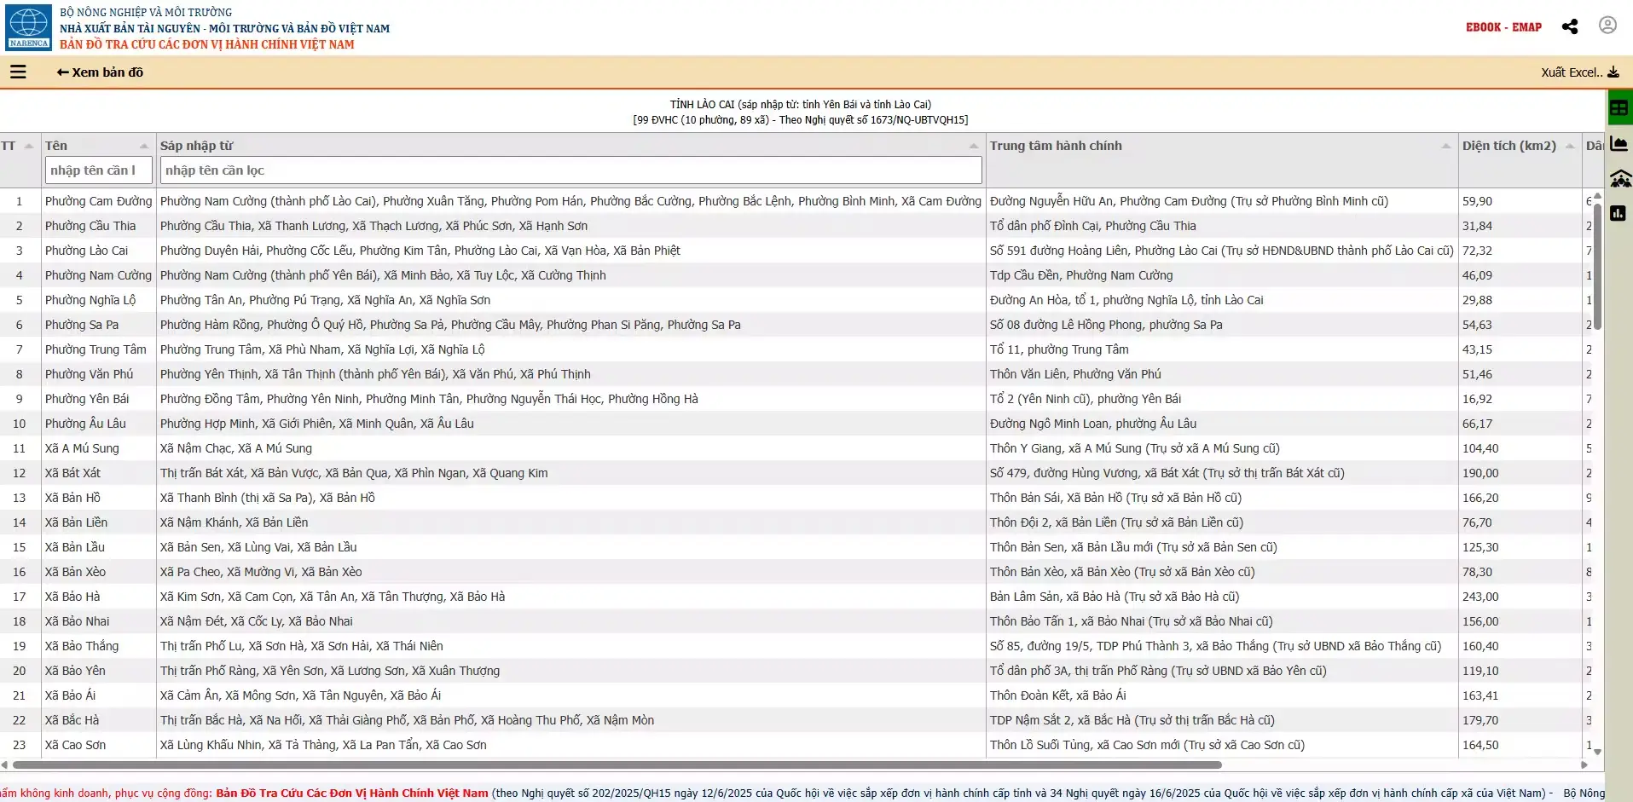Sort by Tên column arrow
1633x802 pixels.
144,146
